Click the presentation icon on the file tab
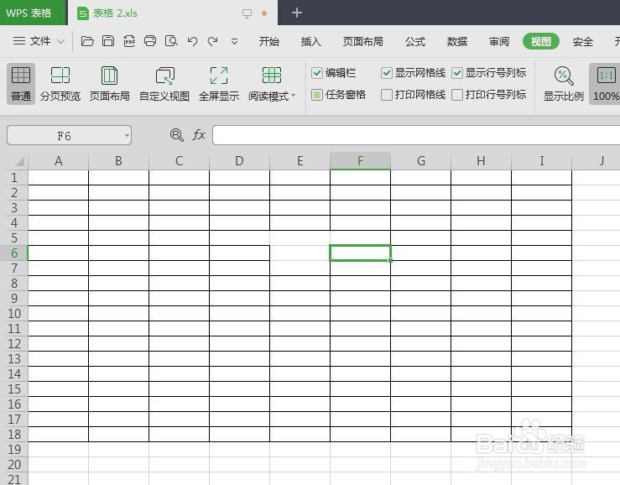The width and height of the screenshot is (620, 485). pyautogui.click(x=247, y=14)
